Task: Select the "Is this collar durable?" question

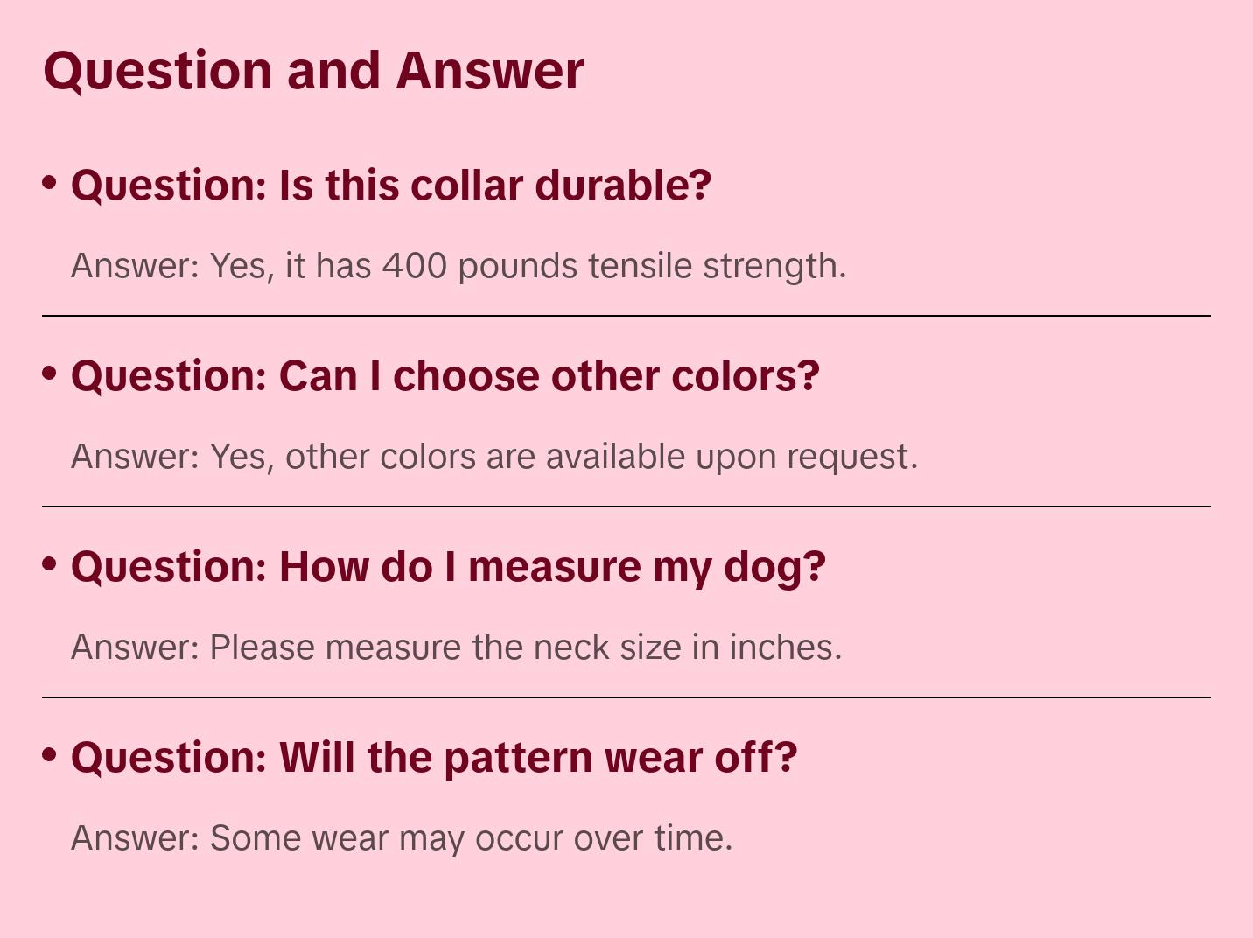Action: point(390,185)
